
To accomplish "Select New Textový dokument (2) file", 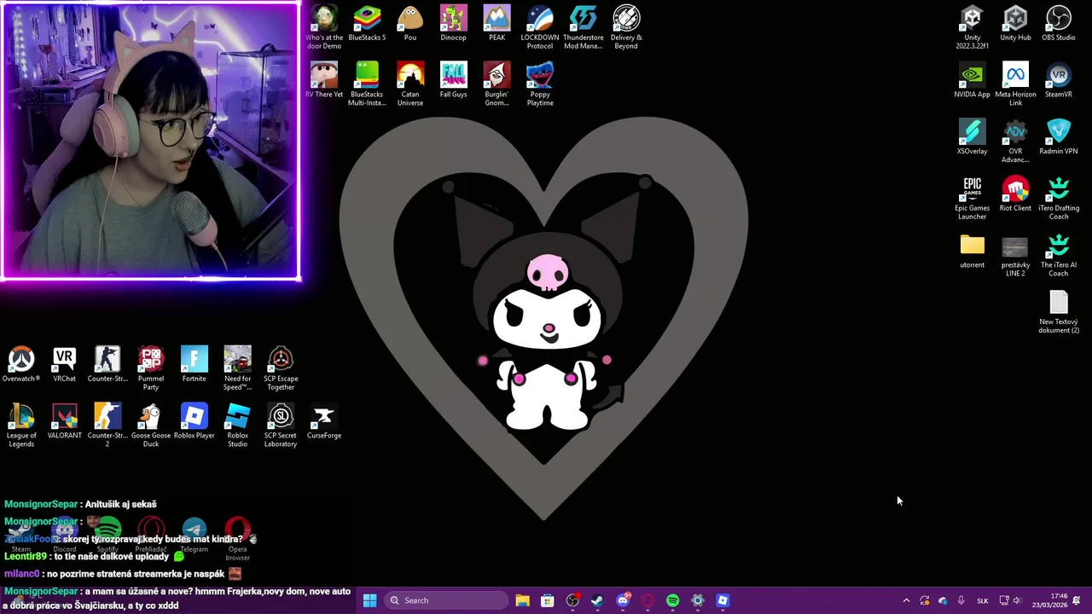I will point(1059,311).
